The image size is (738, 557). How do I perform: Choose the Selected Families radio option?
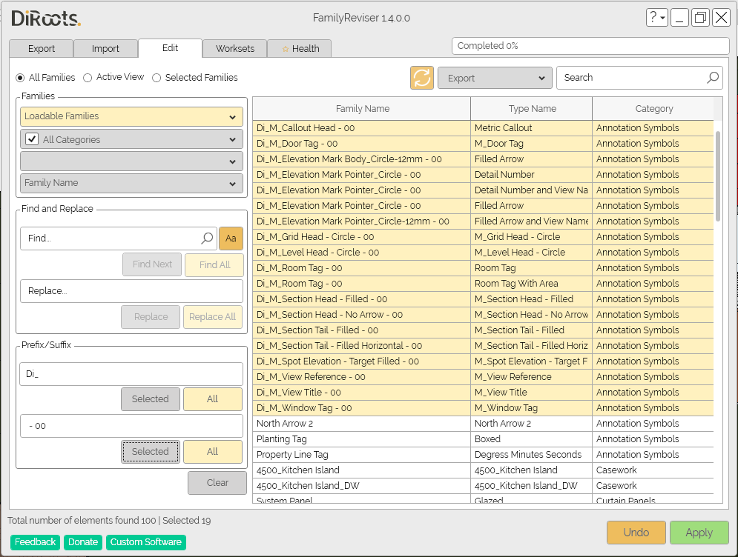click(x=157, y=78)
